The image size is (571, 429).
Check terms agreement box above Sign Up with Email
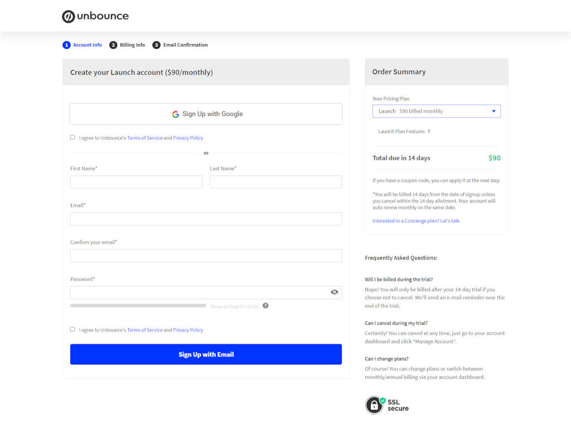(x=72, y=329)
